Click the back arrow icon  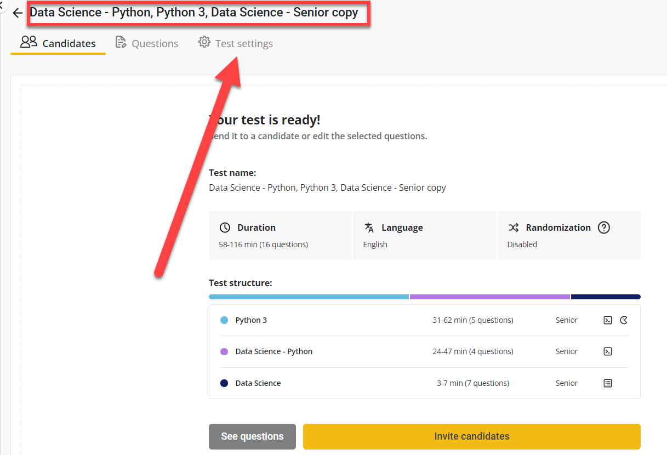click(18, 13)
